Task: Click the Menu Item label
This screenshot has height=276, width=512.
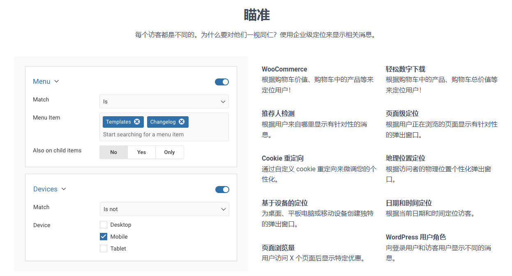Action: [x=46, y=117]
